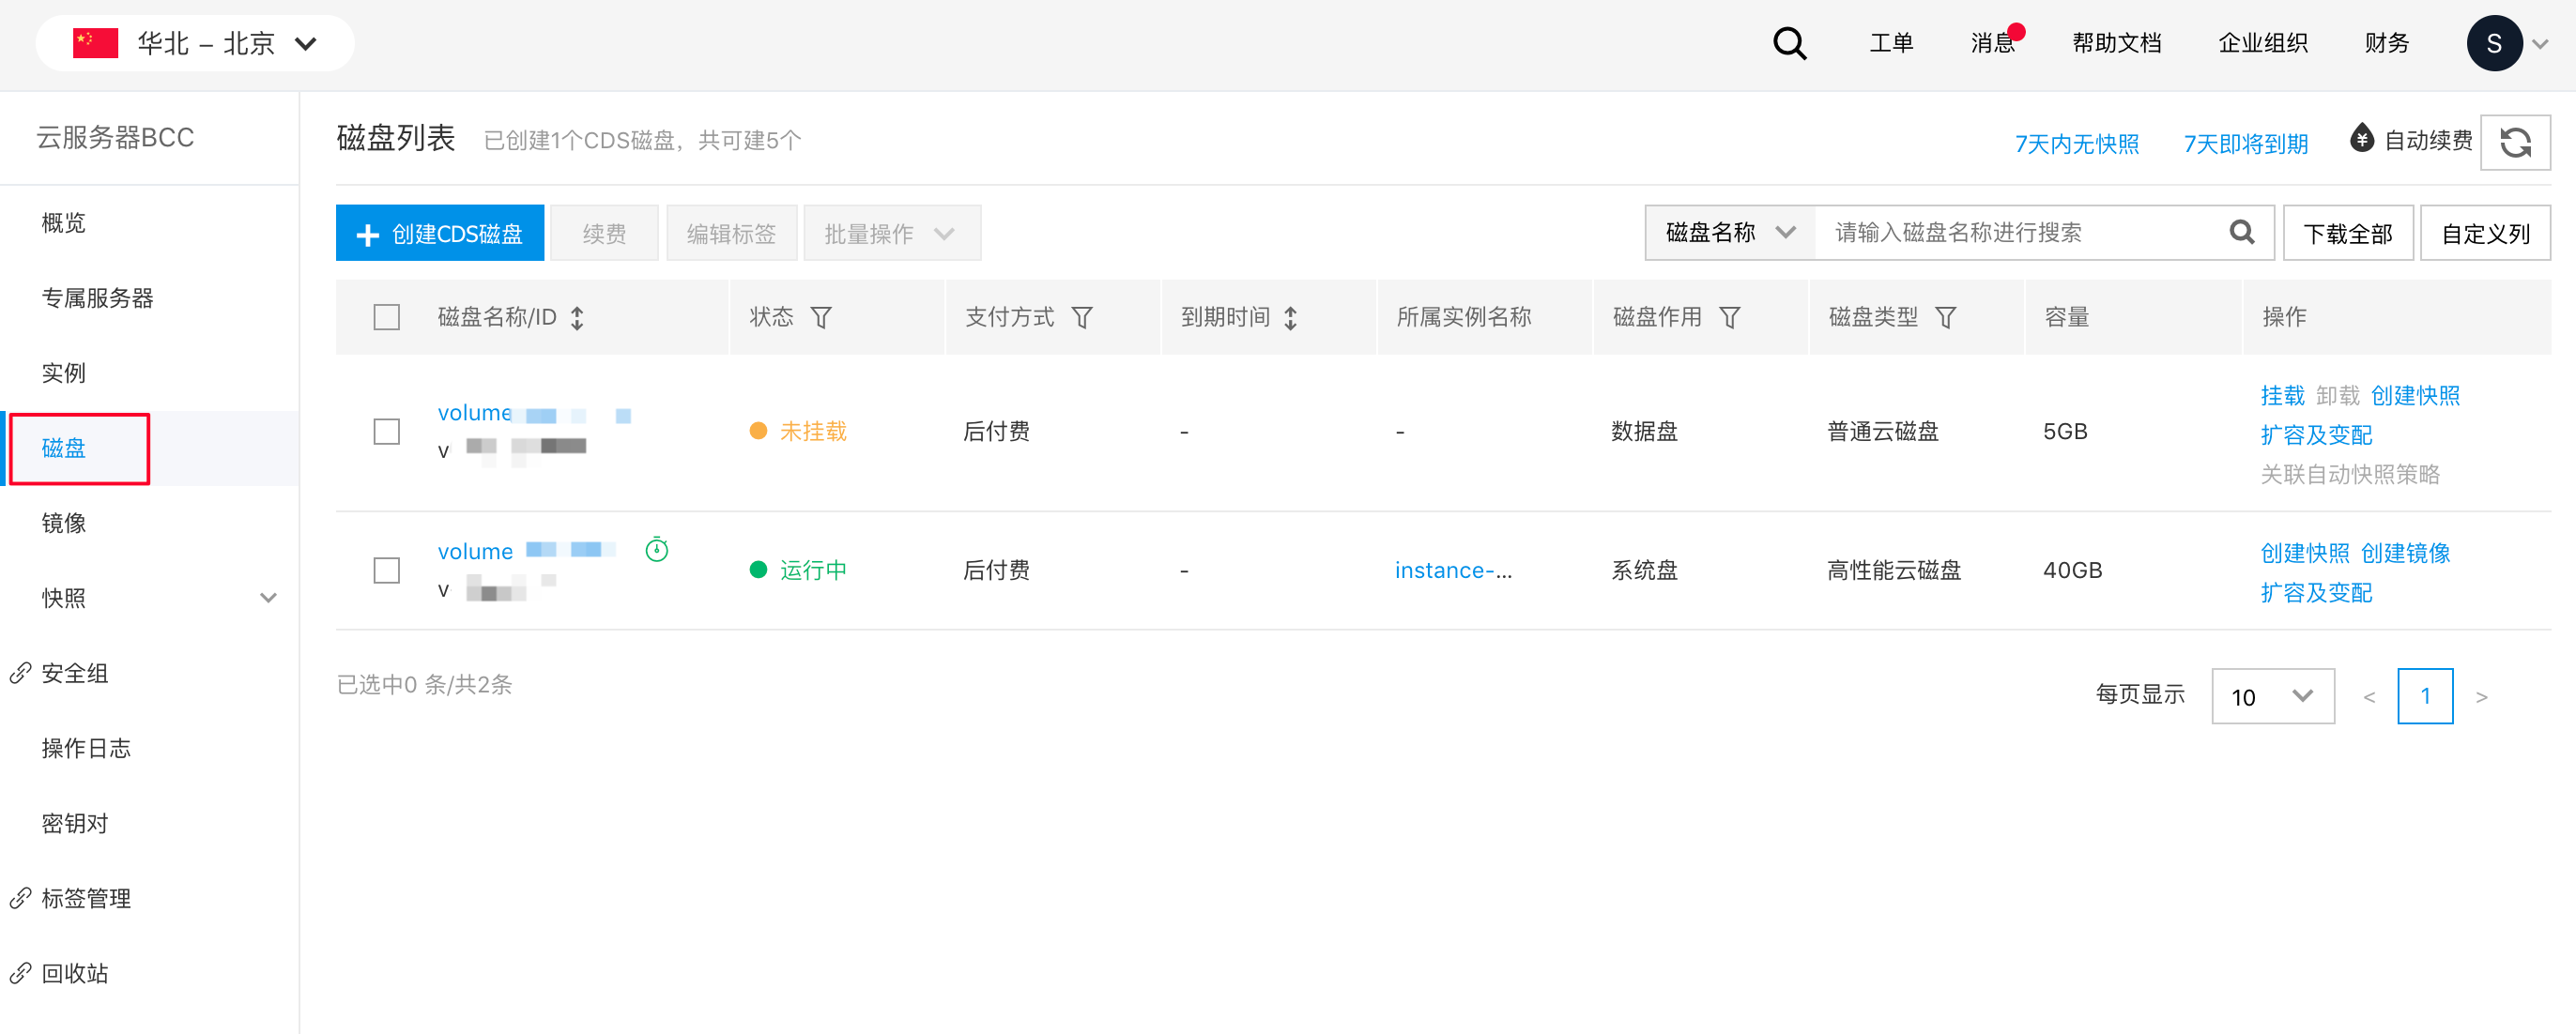The image size is (2576, 1034).
Task: Open the per-page count dropdown showing 10
Action: [2272, 696]
